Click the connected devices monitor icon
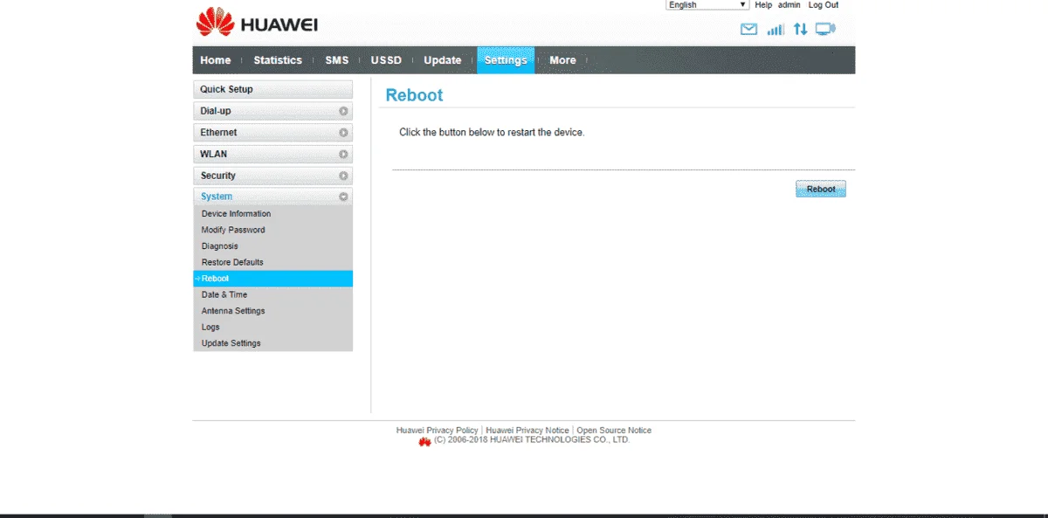The height and width of the screenshot is (518, 1048). [x=825, y=30]
